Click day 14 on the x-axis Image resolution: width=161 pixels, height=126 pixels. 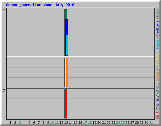71,123
